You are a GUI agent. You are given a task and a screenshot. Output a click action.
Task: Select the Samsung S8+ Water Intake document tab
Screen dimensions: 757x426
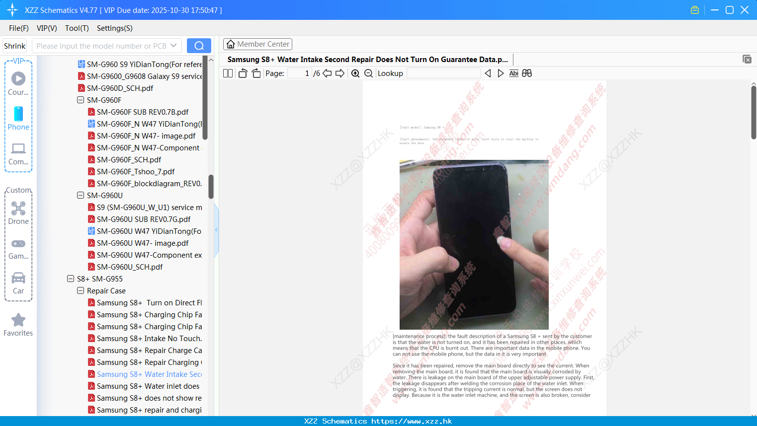click(x=368, y=59)
